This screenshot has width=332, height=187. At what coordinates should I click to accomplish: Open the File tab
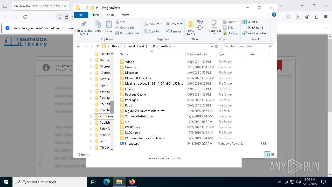pos(81,15)
